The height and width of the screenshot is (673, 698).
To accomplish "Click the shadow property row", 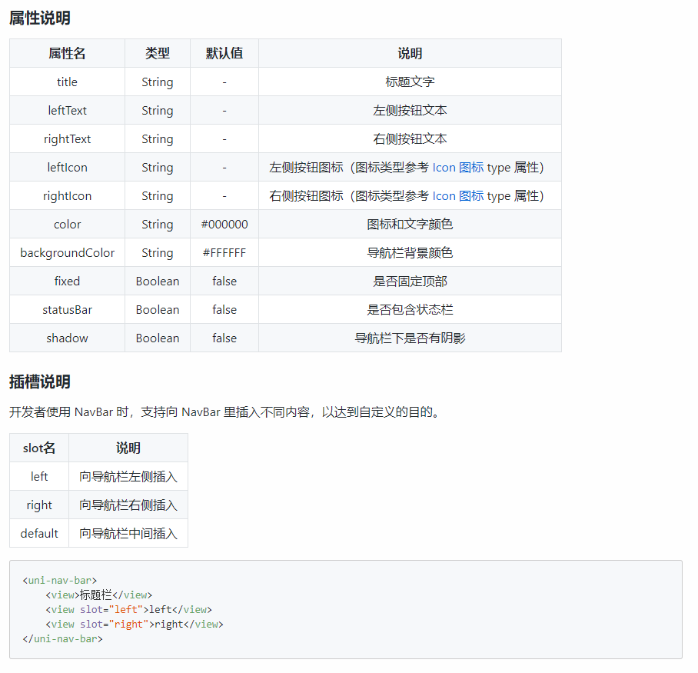I will point(67,338).
